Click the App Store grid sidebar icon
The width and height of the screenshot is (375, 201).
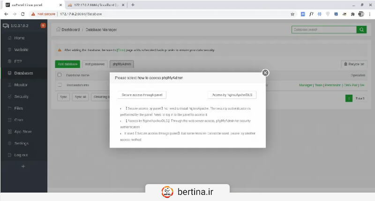[9, 132]
